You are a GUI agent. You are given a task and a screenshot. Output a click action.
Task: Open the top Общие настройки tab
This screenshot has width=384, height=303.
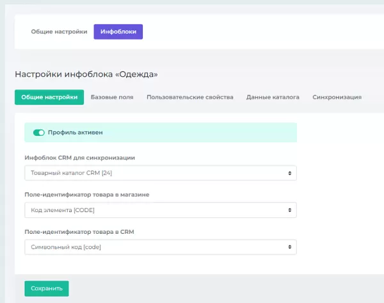[x=59, y=31]
